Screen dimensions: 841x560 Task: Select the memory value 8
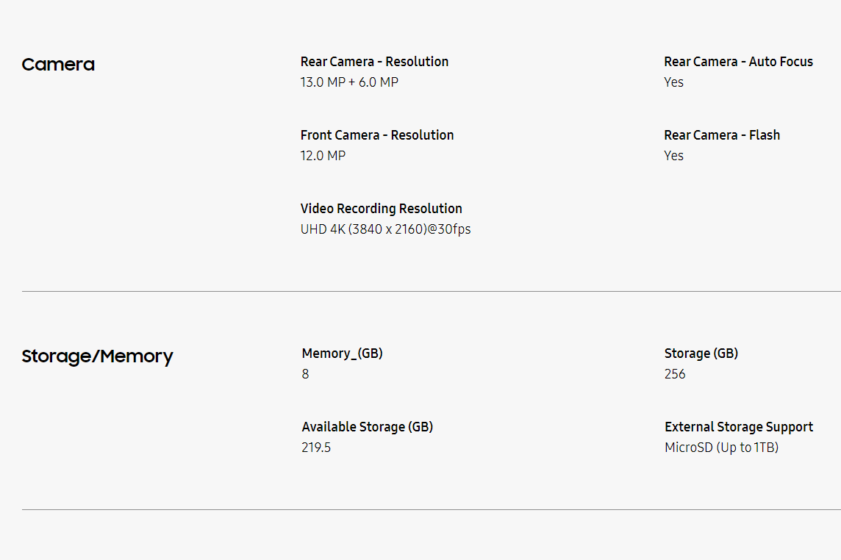point(305,374)
